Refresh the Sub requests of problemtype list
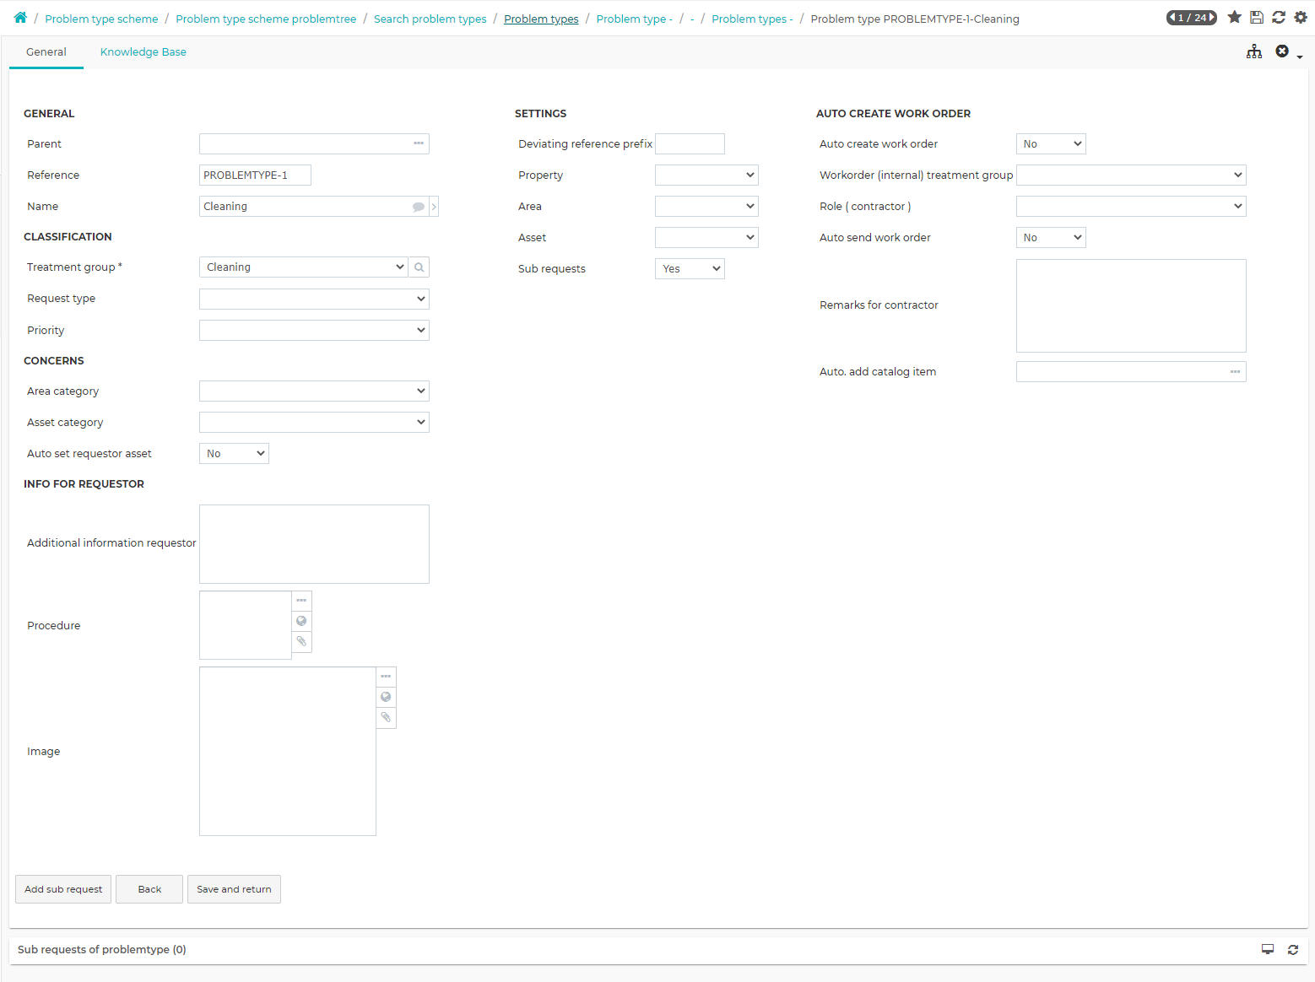The width and height of the screenshot is (1315, 982). pyautogui.click(x=1293, y=950)
